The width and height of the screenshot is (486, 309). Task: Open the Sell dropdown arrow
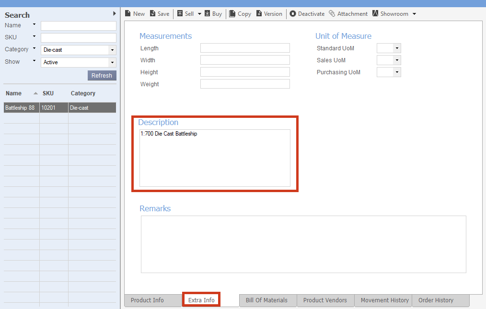click(x=199, y=14)
